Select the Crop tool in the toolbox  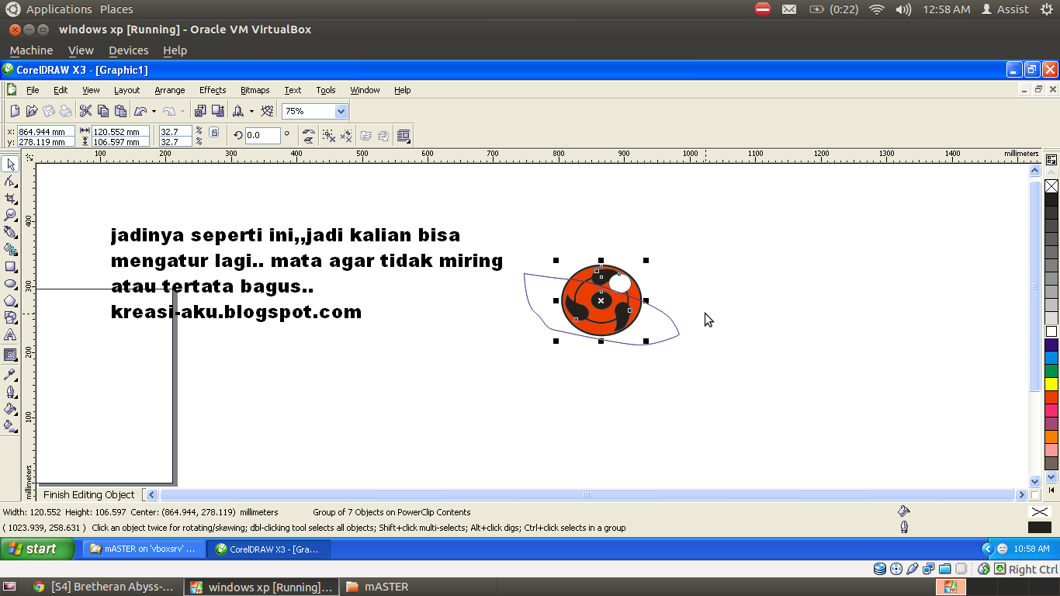10,198
